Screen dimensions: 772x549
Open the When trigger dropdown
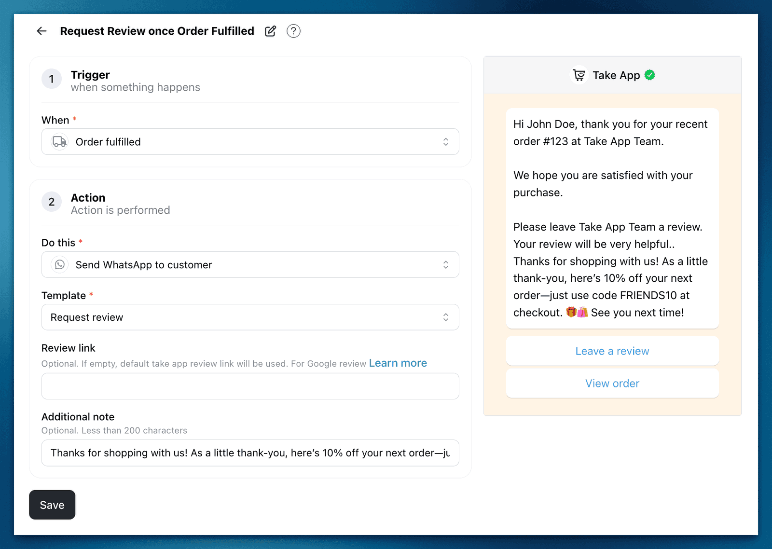pyautogui.click(x=250, y=141)
